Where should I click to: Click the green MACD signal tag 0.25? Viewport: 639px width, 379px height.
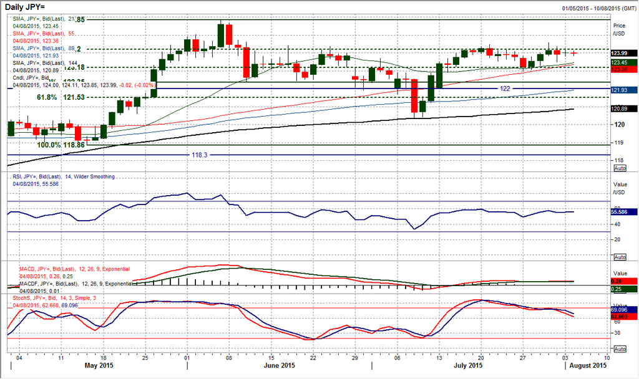[624, 289]
